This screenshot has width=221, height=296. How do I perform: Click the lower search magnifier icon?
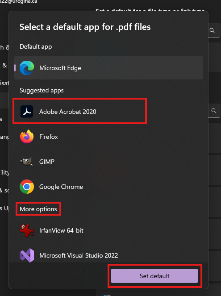coord(214,111)
